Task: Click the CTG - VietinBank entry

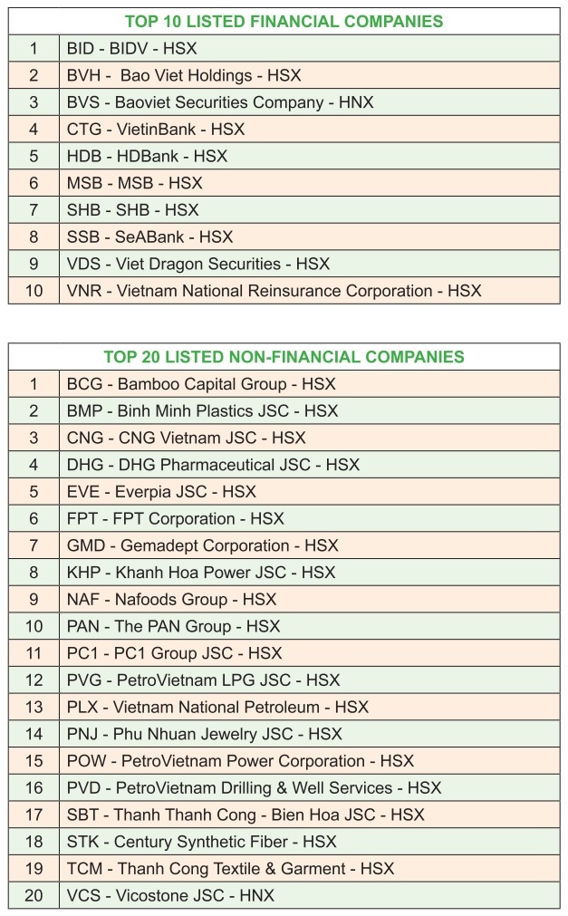Action: pyautogui.click(x=156, y=130)
